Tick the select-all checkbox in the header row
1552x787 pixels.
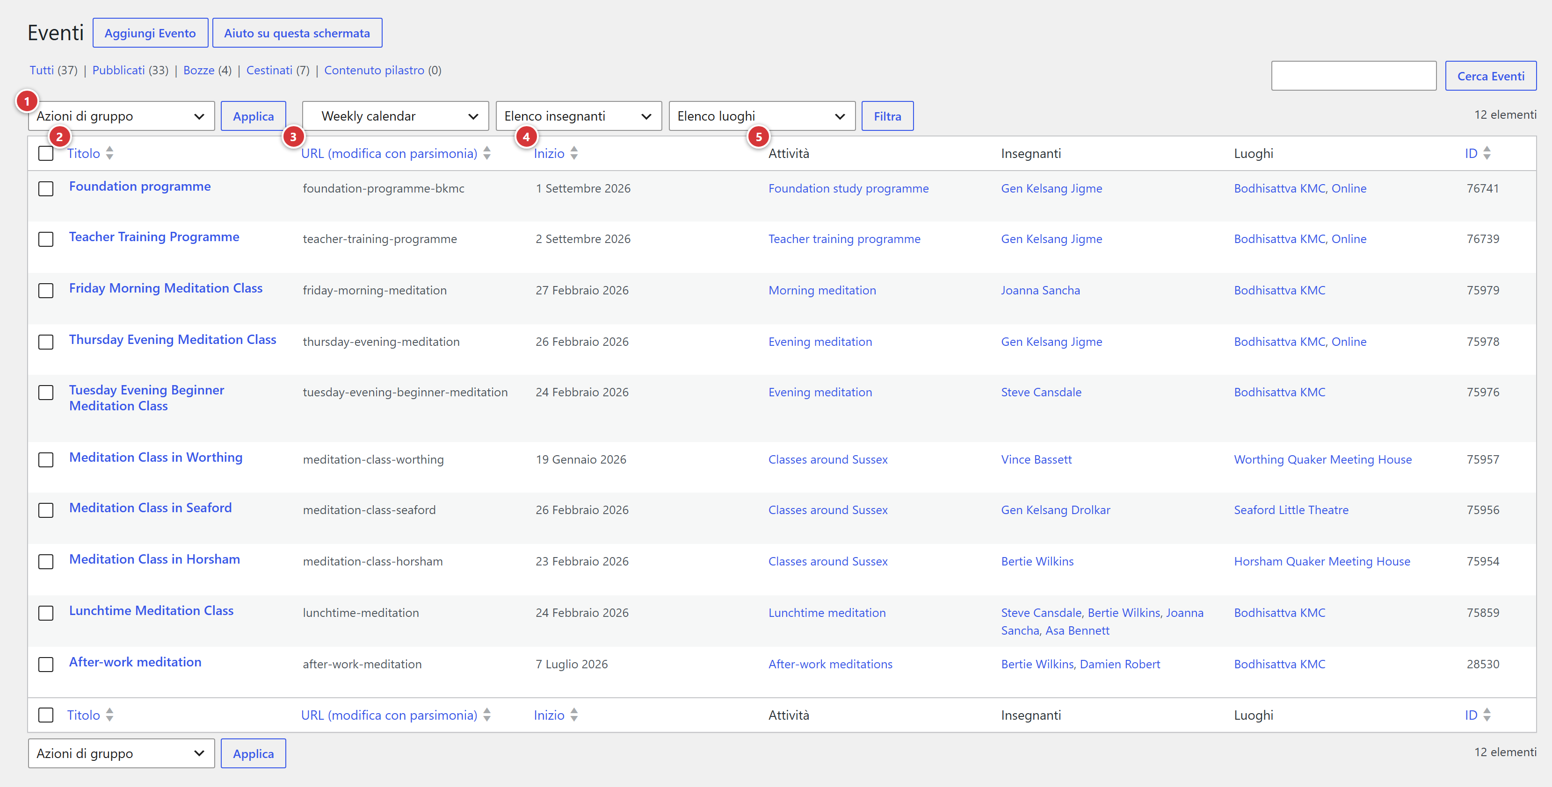(46, 154)
